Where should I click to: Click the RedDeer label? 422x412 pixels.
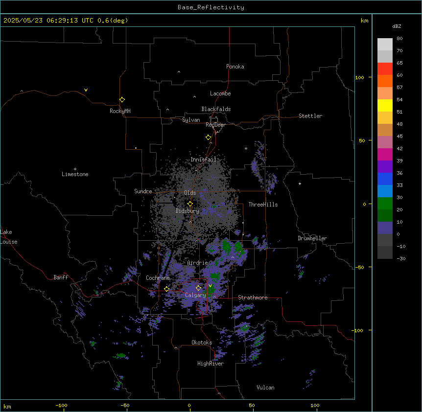point(215,125)
